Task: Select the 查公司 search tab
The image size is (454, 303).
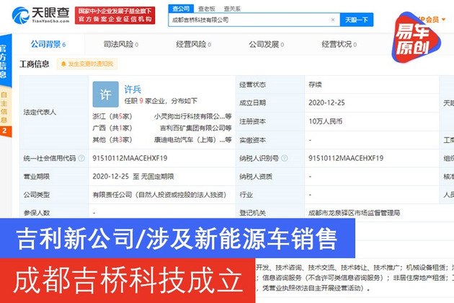Action: 181,9
